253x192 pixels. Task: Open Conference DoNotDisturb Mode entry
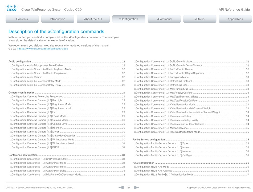pos(191,61)
